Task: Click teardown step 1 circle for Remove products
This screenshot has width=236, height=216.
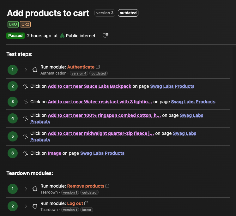Action: coord(13,189)
